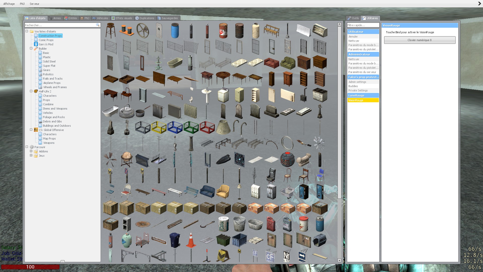This screenshot has width=483, height=272.
Task: Collapse the Parcourir tree node
Action: pos(27,147)
